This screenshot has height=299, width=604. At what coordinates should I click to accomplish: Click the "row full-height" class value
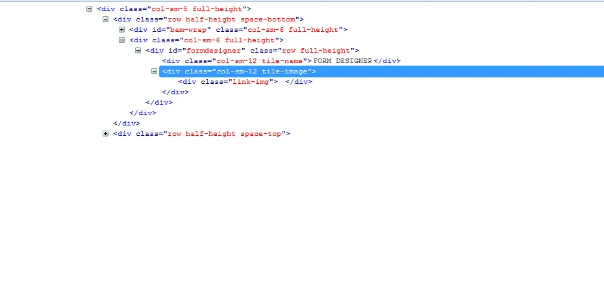(316, 51)
